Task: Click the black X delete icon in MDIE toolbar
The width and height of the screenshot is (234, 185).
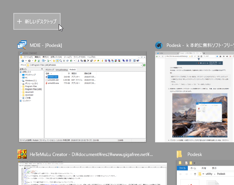Action: tap(88, 61)
